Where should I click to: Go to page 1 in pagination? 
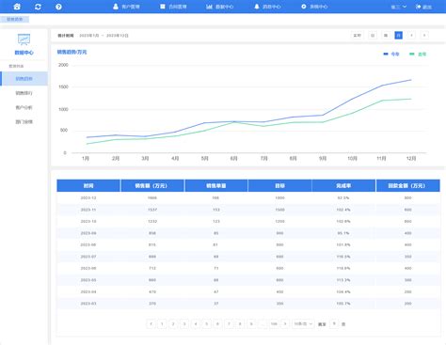pos(162,323)
